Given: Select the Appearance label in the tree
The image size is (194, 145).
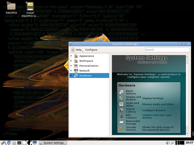Looking at the screenshot, I should click(87, 56).
